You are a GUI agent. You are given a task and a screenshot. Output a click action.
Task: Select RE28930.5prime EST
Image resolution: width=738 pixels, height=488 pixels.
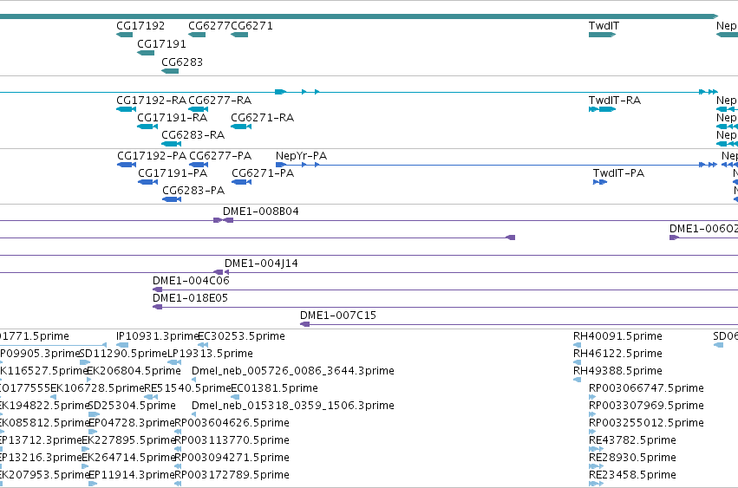pos(597,467)
